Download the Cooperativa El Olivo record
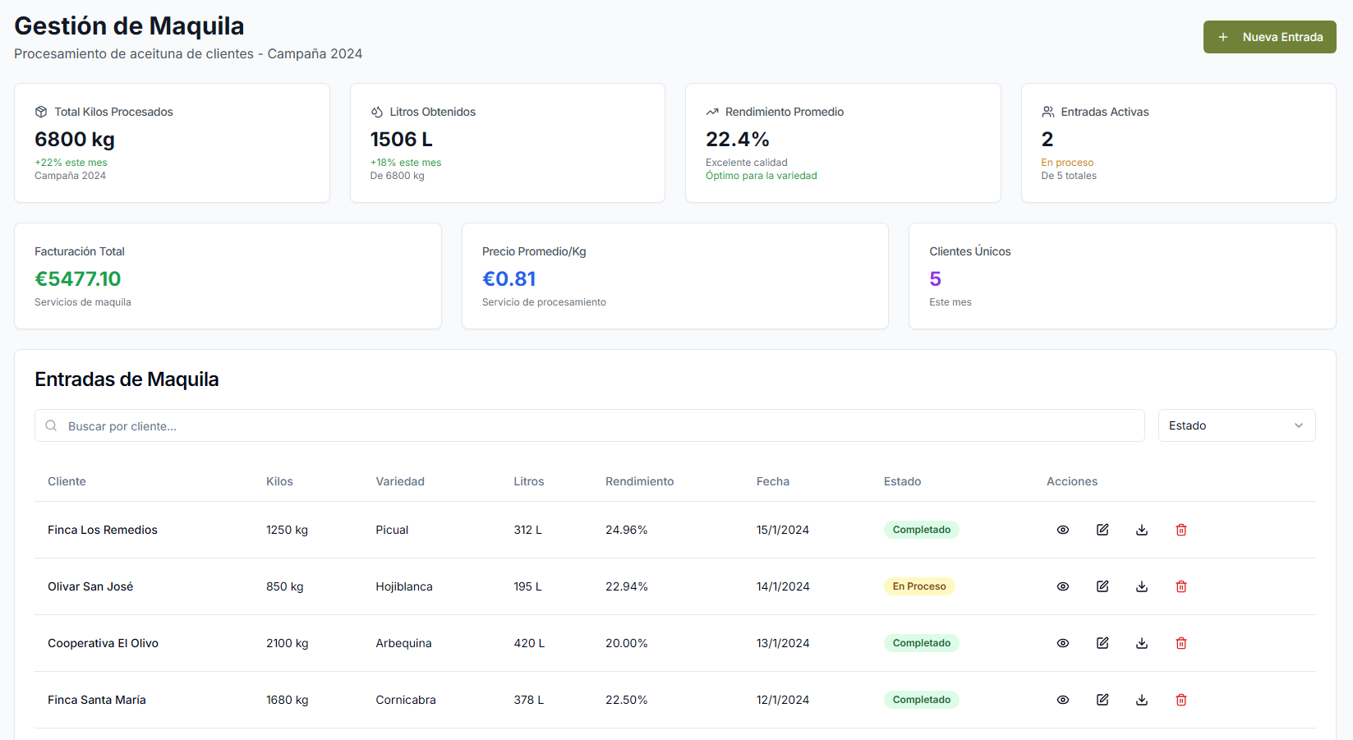The width and height of the screenshot is (1353, 740). click(1142, 643)
